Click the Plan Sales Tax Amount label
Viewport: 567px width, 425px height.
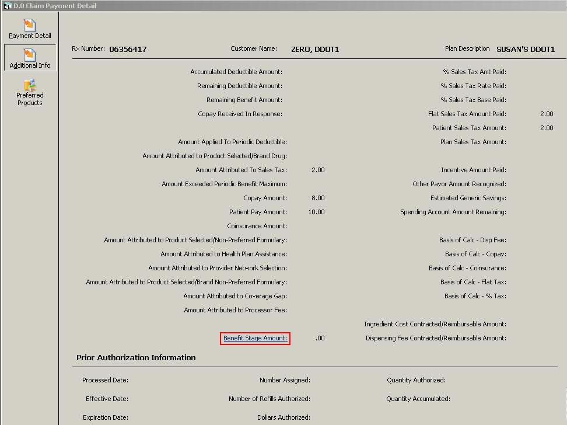(x=473, y=142)
